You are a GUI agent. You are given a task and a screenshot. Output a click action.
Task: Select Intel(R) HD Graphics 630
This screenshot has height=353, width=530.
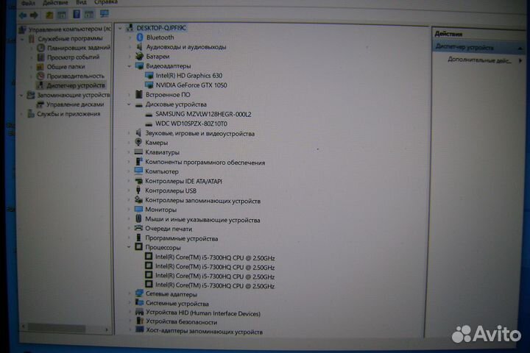(x=189, y=76)
